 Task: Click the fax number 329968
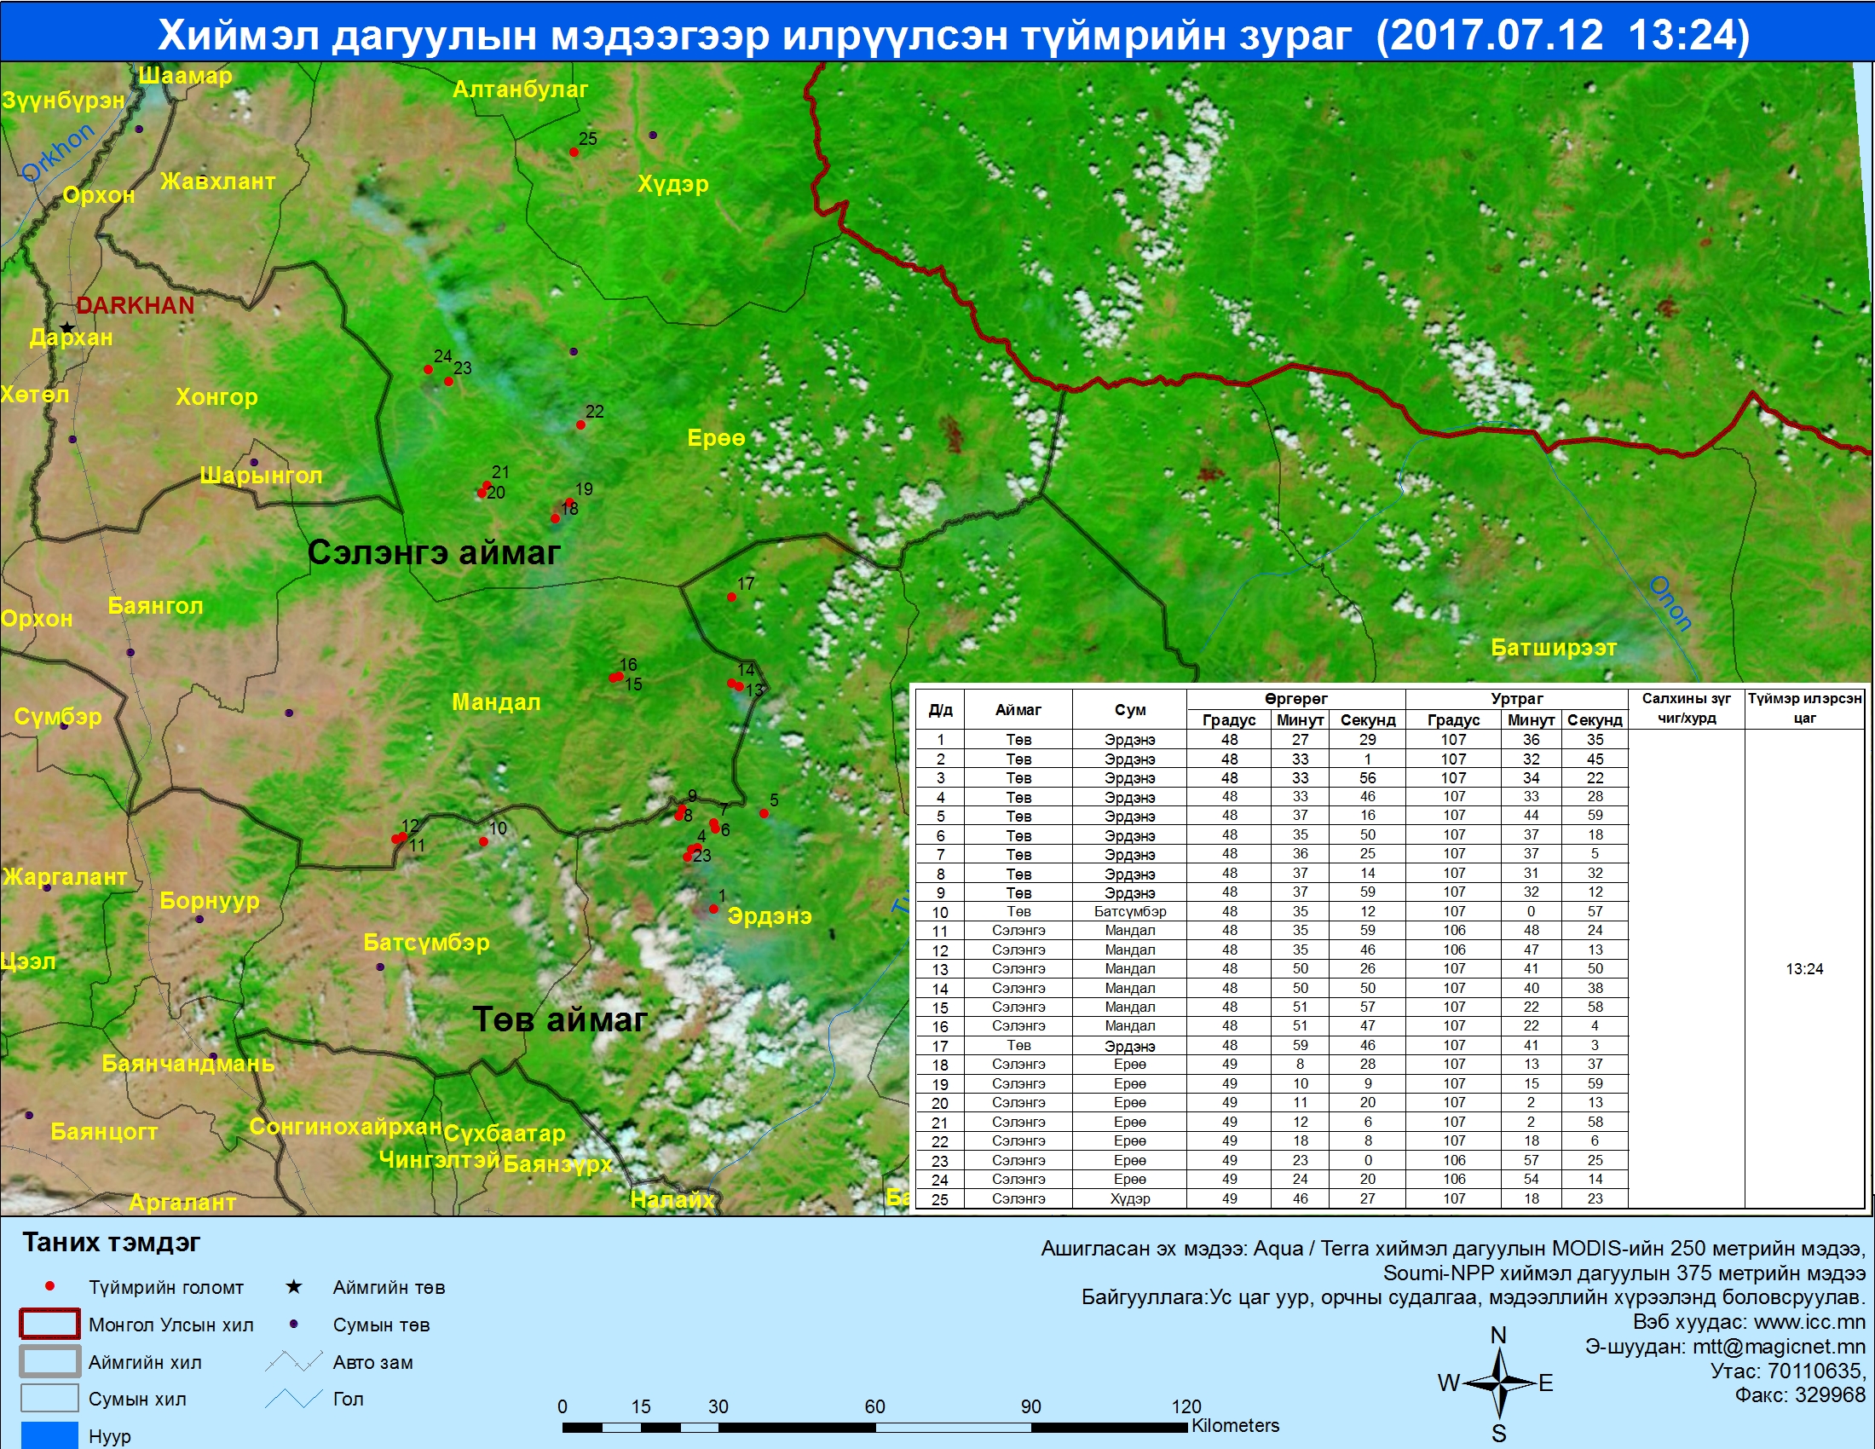point(1830,1395)
